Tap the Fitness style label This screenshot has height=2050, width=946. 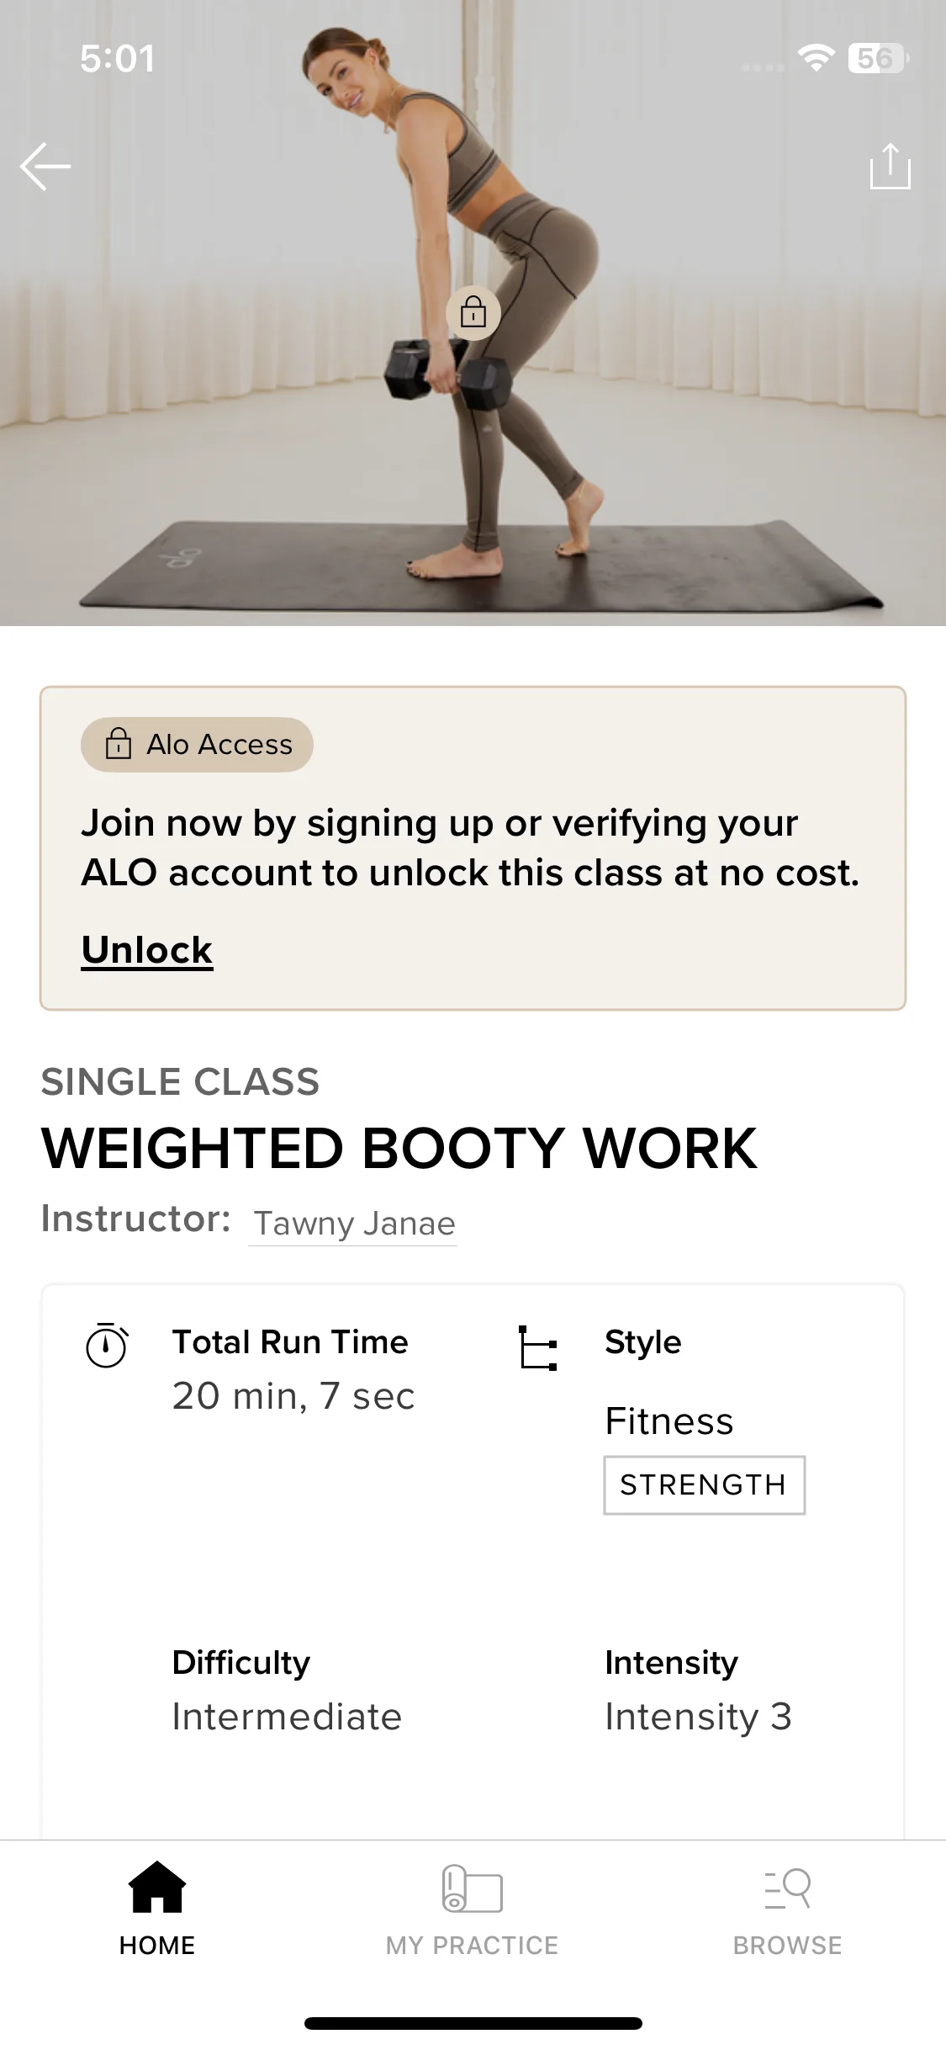point(669,1421)
